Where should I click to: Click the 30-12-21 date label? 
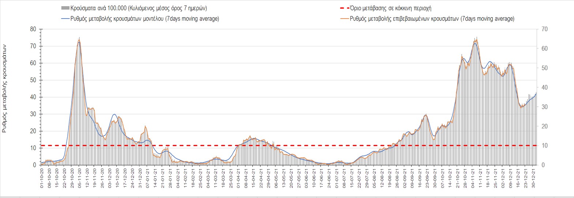534,178
